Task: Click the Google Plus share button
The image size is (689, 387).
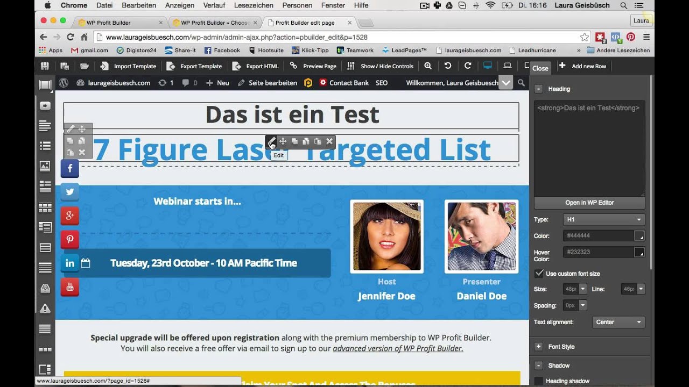Action: pos(70,216)
